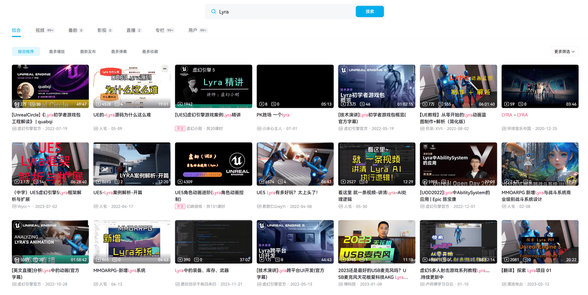This screenshot has height=295, width=588.
Task: Click the 课堂 badge beside 虚幻小刚
Action: tap(180, 129)
